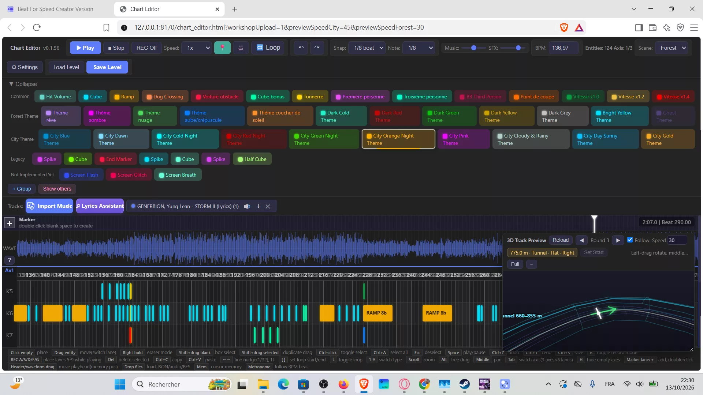Open a new browser tab

click(x=235, y=9)
